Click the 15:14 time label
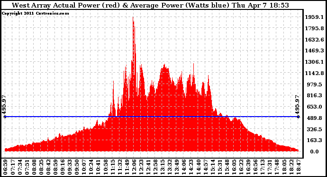The image size is (327, 177). 212,167
